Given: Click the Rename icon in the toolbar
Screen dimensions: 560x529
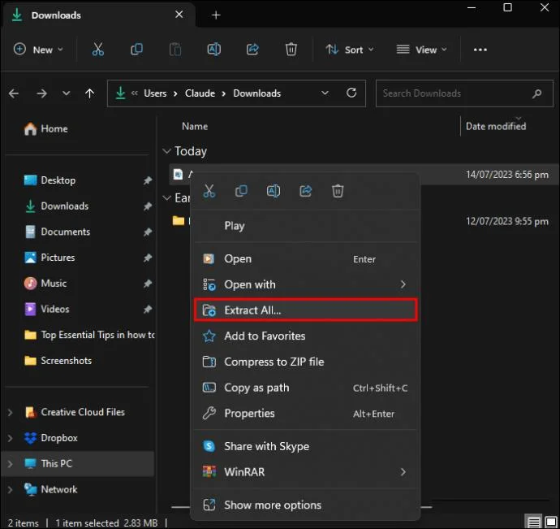Looking at the screenshot, I should (x=214, y=50).
